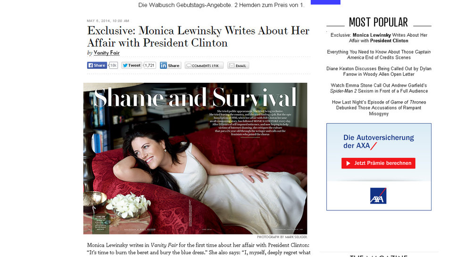This screenshot has width=457, height=257.
Task: Click the 'Die Autoversicherung der AXA' ad text
Action: [x=379, y=142]
